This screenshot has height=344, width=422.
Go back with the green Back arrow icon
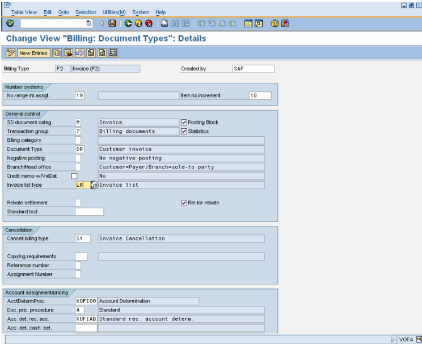pos(128,23)
